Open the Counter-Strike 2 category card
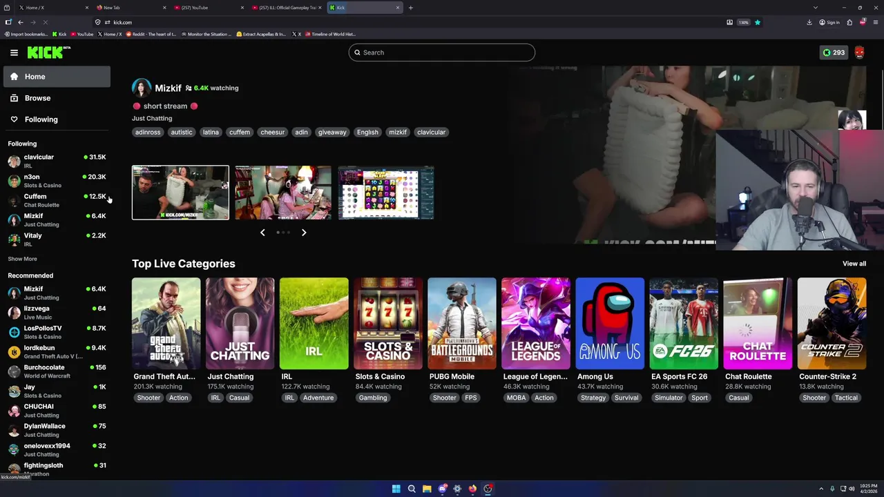The width and height of the screenshot is (884, 497). click(x=832, y=323)
